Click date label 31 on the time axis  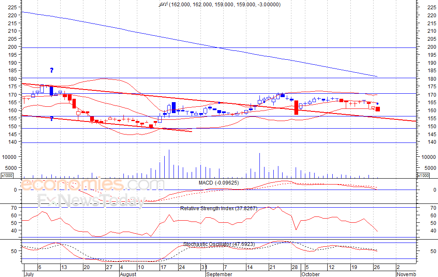(204, 267)
